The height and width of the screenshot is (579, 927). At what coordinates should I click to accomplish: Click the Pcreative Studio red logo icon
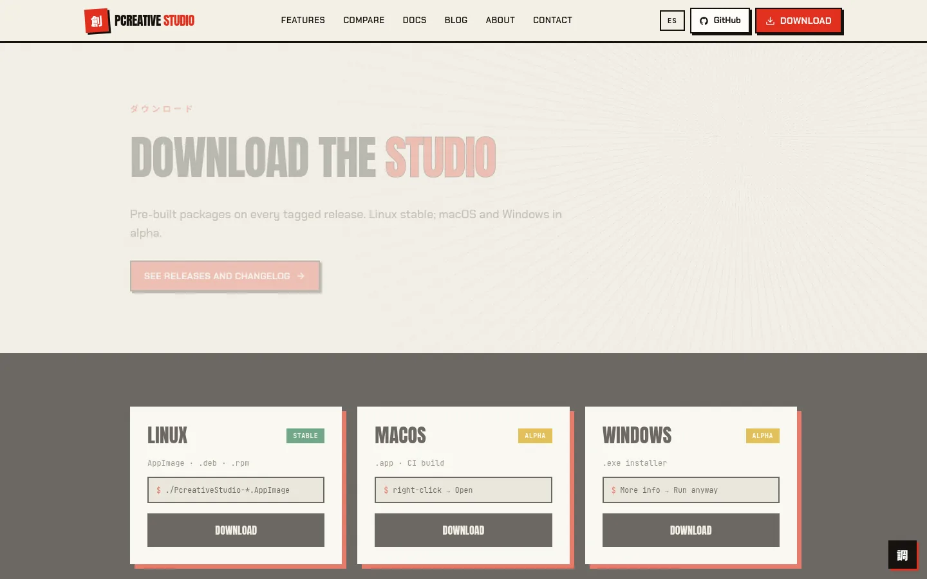pos(97,21)
